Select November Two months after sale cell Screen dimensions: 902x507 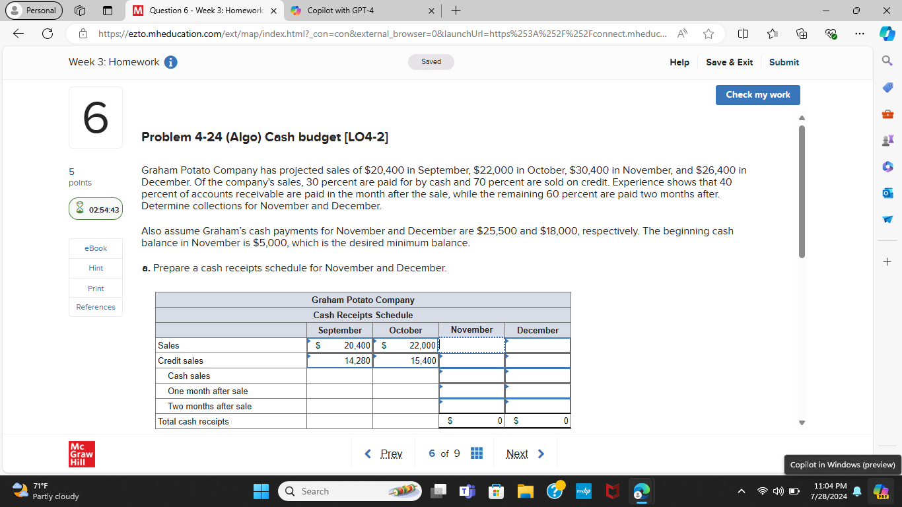point(472,406)
